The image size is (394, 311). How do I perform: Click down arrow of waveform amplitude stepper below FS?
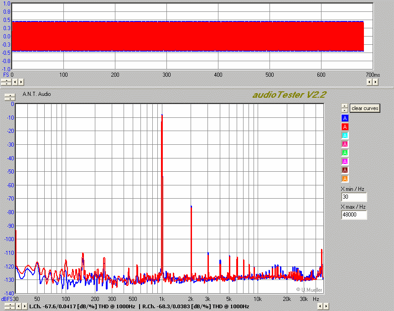point(6,84)
